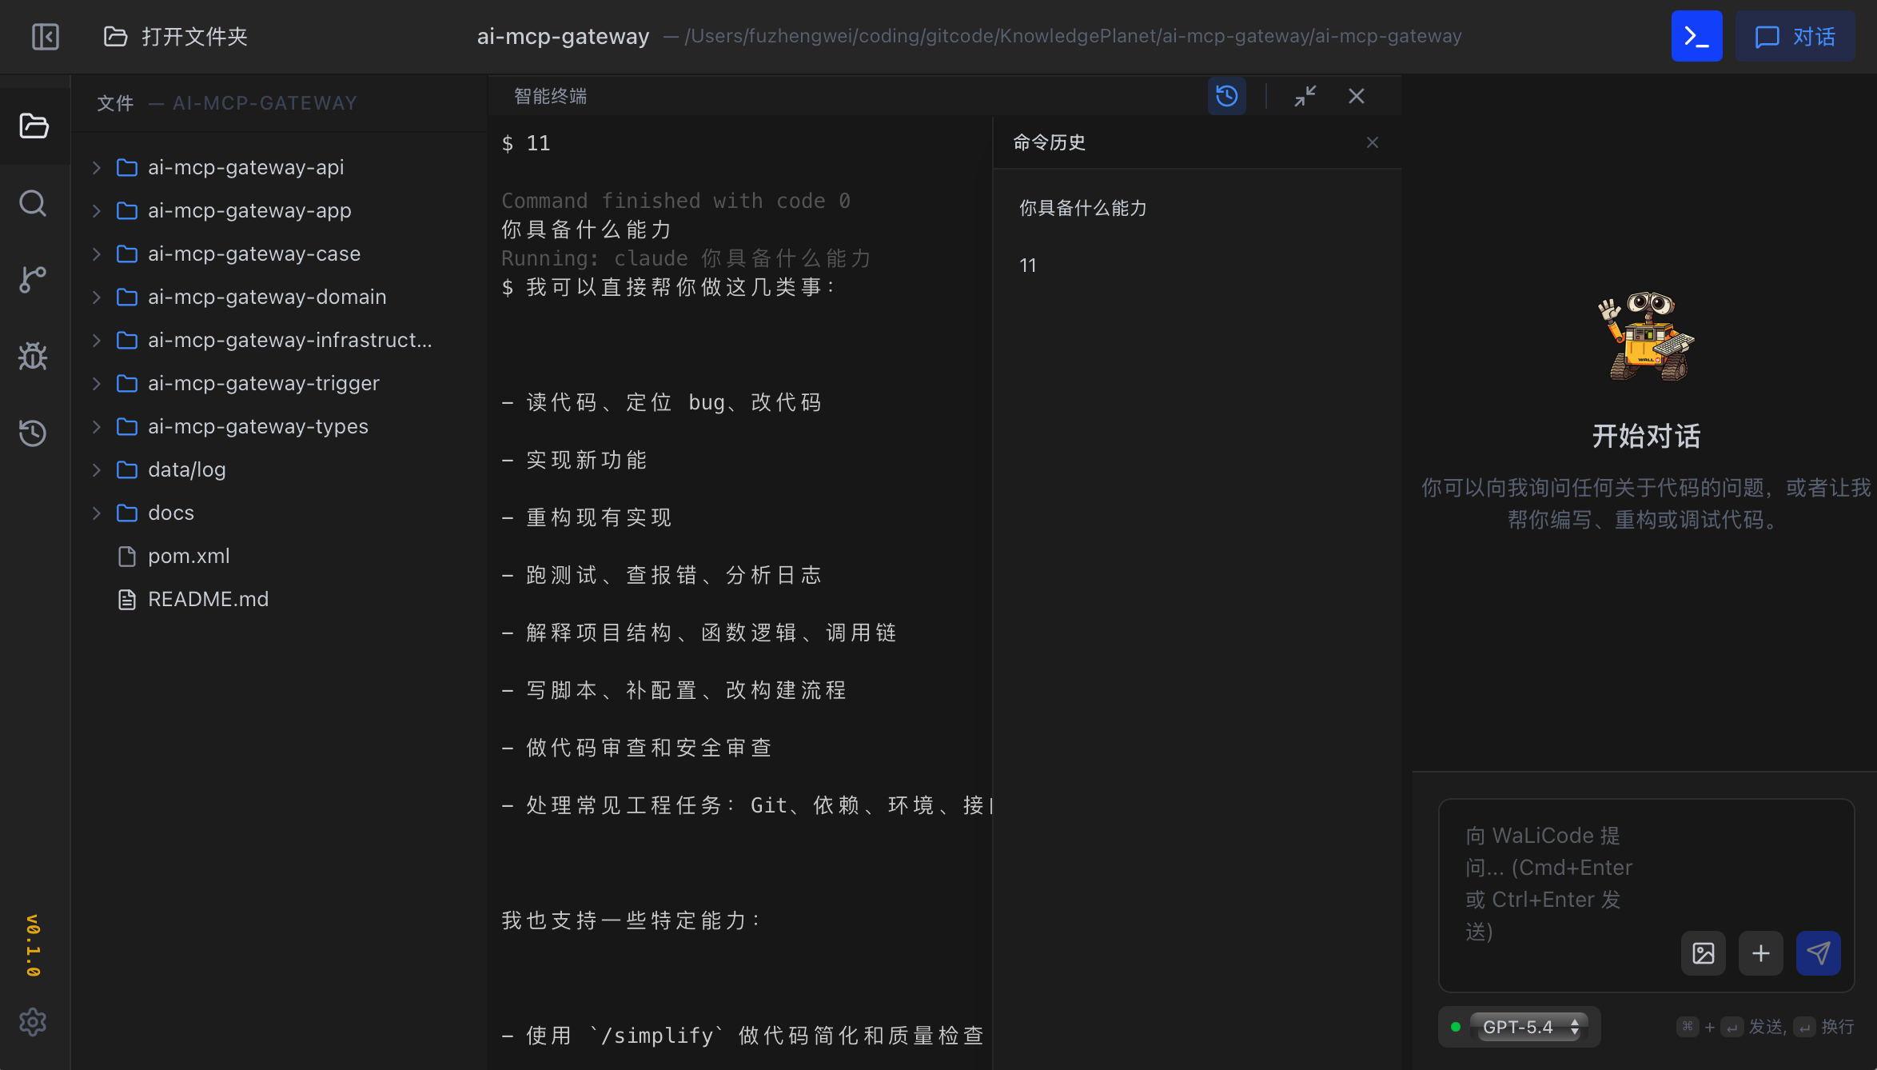Open the source control branch icon
Screen dimensions: 1877x1070
coord(33,279)
